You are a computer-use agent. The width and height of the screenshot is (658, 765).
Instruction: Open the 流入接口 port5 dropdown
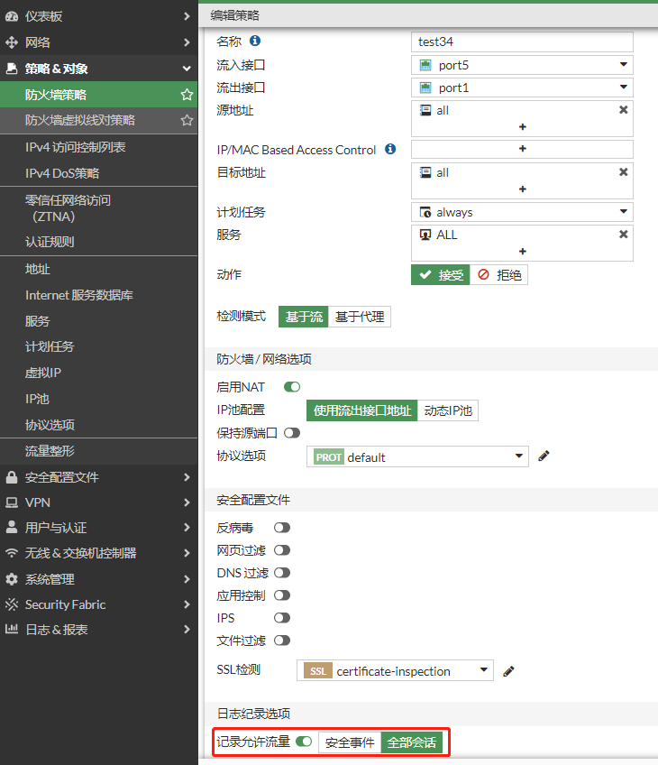pyautogui.click(x=522, y=65)
